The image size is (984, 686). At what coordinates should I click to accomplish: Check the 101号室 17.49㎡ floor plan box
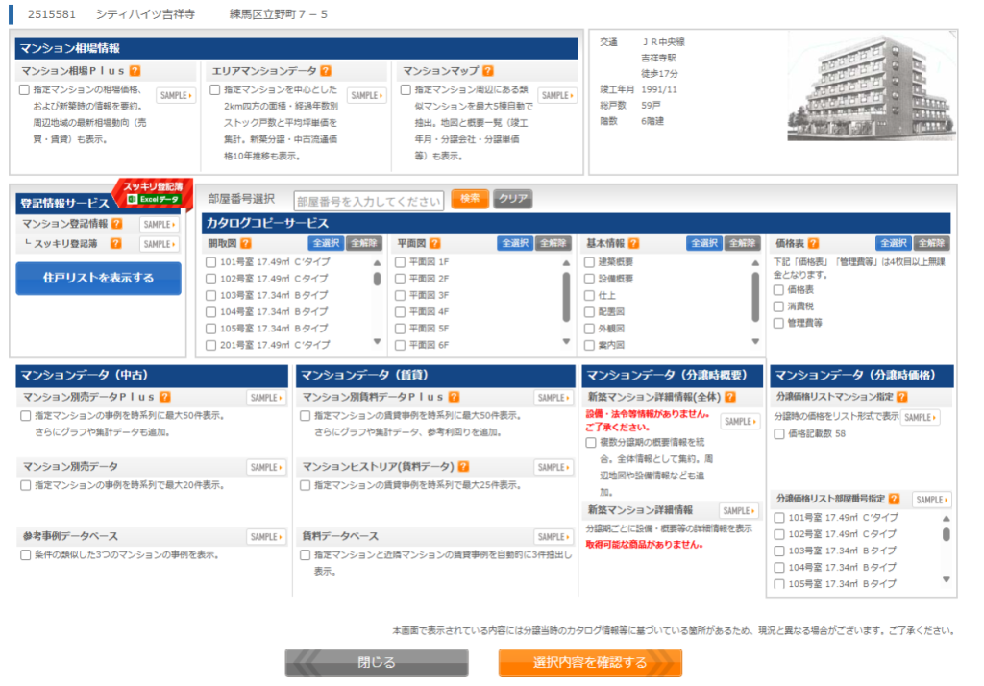coord(211,262)
